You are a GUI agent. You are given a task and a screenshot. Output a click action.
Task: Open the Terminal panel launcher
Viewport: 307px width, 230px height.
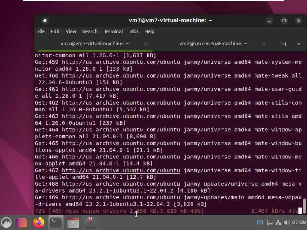coord(56,223)
